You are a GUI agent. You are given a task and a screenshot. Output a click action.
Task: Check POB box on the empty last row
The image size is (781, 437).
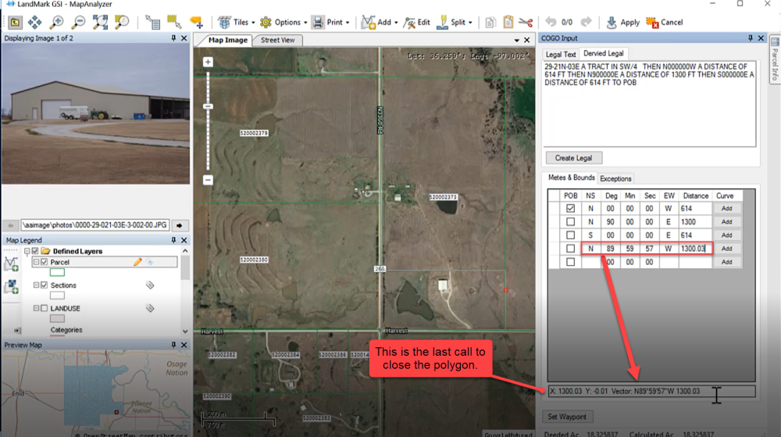point(570,262)
